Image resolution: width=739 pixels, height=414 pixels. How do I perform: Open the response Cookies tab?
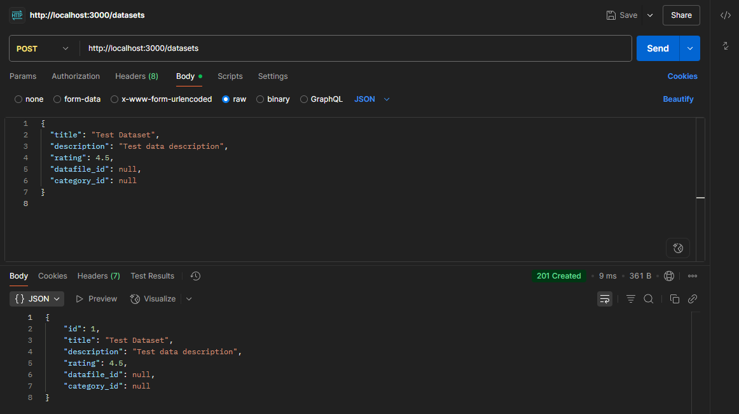tap(53, 276)
